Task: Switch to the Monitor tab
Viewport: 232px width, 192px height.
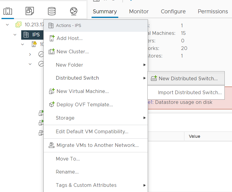Action: tap(139, 12)
